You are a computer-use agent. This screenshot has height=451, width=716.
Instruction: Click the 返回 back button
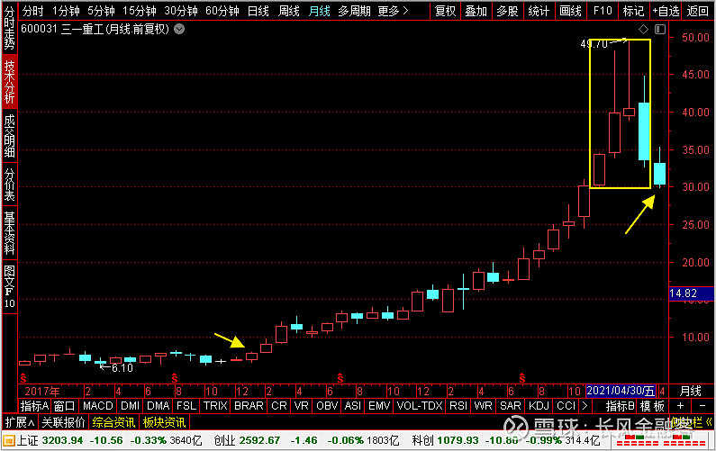tap(698, 11)
